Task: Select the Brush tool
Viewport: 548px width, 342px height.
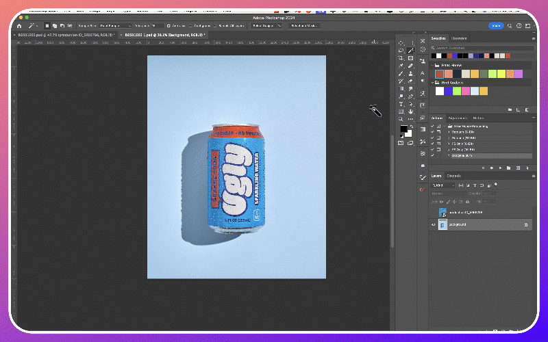Action: (401, 74)
